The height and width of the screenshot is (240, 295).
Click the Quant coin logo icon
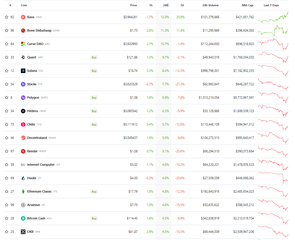click(x=23, y=57)
